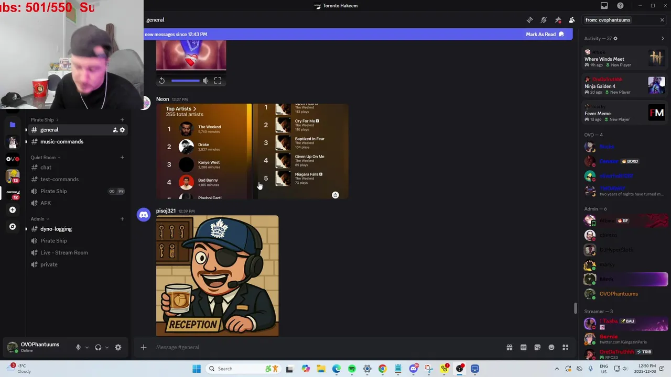Open headphones output options dropdown
Viewport: 671px width, 377px height.
(x=107, y=347)
